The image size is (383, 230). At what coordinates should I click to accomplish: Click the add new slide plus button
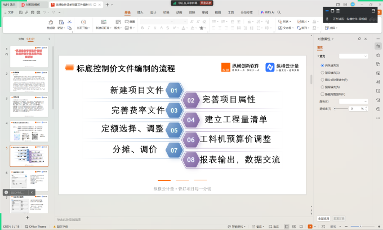(x=27, y=217)
